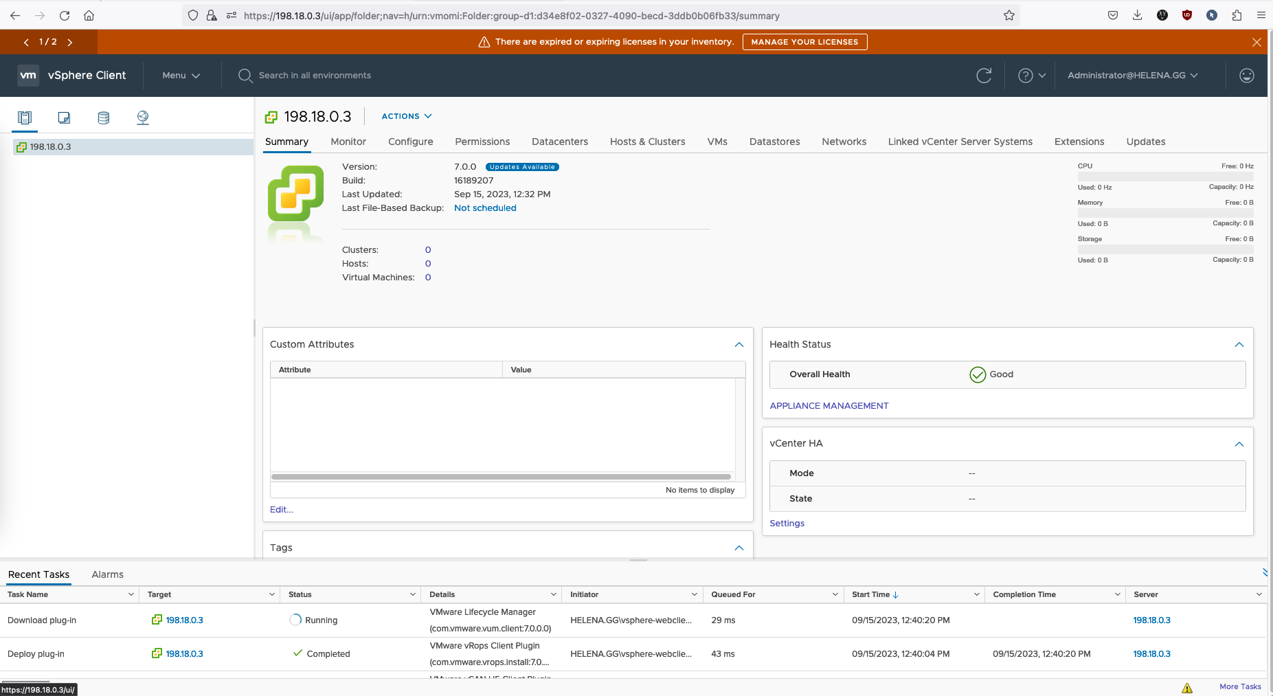Screen dimensions: 1273x696
Task: Click the MANAGE YOUR LICENSES button
Action: pos(804,42)
